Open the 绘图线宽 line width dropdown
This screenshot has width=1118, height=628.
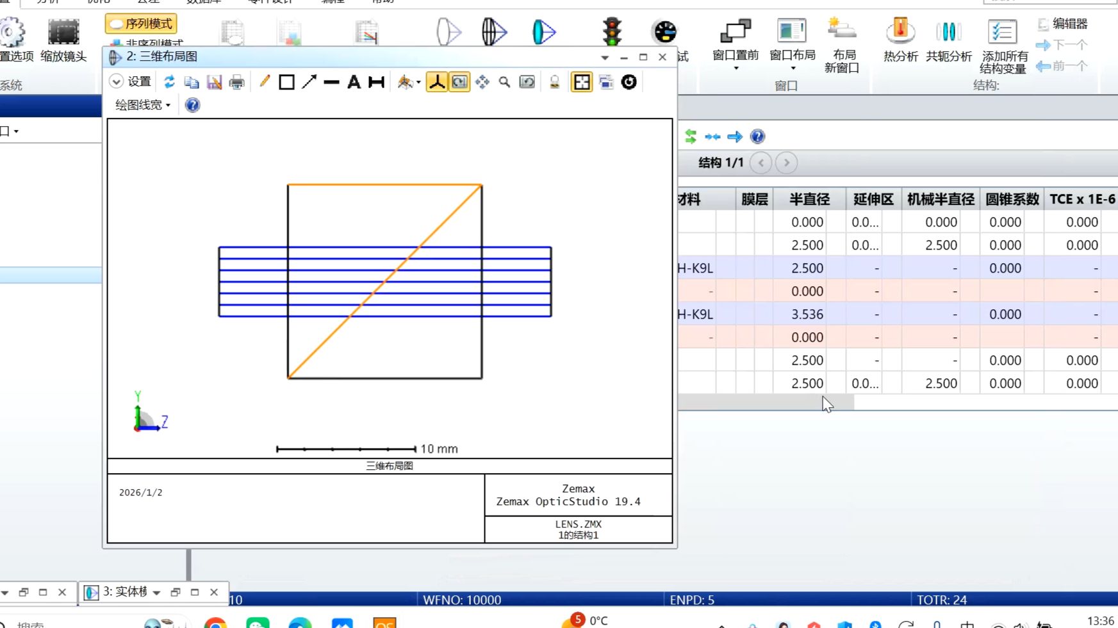pos(143,105)
